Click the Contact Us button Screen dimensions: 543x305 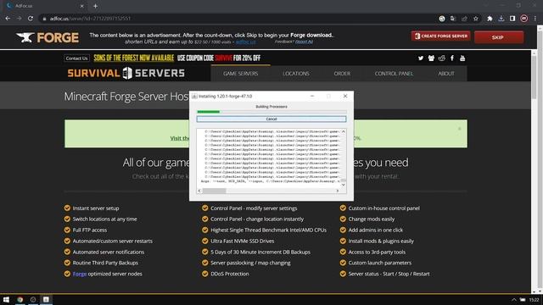76,58
